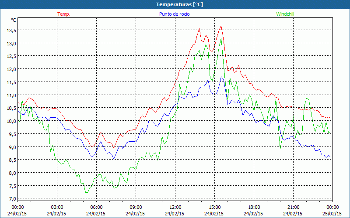The height and width of the screenshot is (218, 350).
Task: Click the 'Temperaturas [°C]' chart title
Action: point(179,4)
